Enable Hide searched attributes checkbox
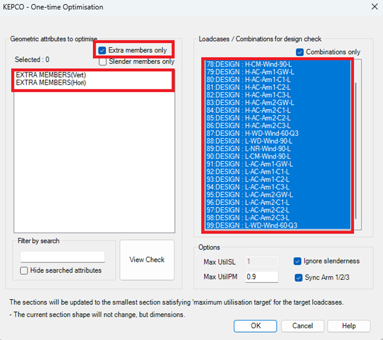 [24, 270]
